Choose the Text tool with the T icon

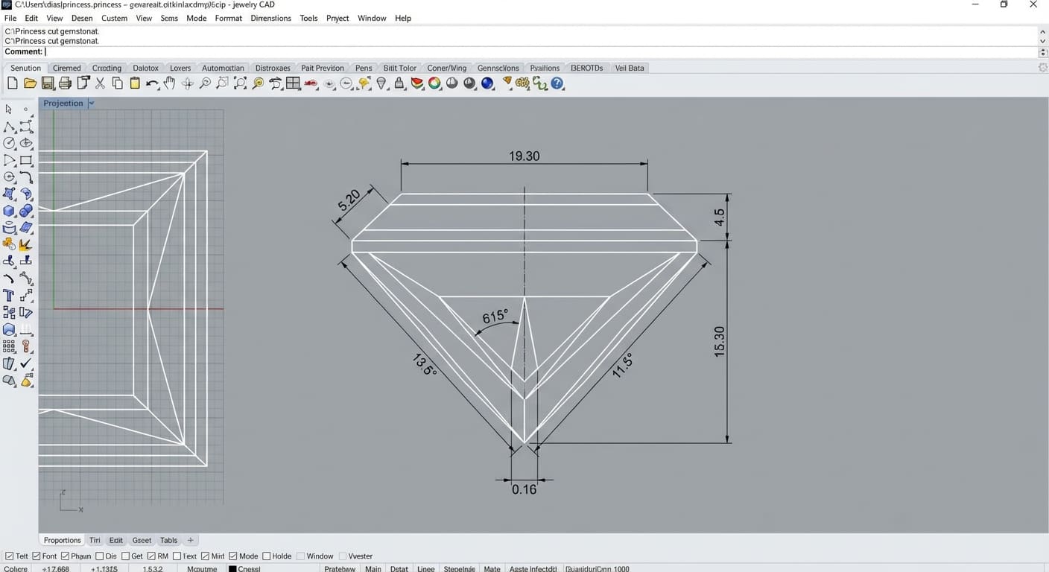pyautogui.click(x=10, y=296)
